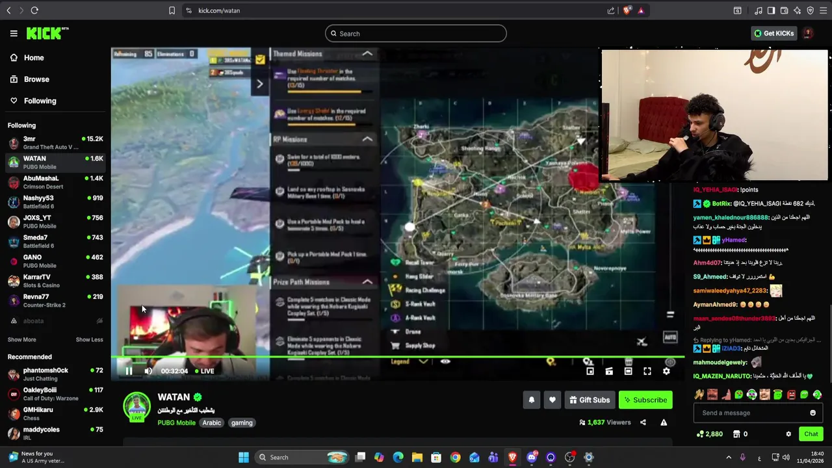Open the Brave Shields lion icon
The width and height of the screenshot is (832, 468).
point(627,10)
